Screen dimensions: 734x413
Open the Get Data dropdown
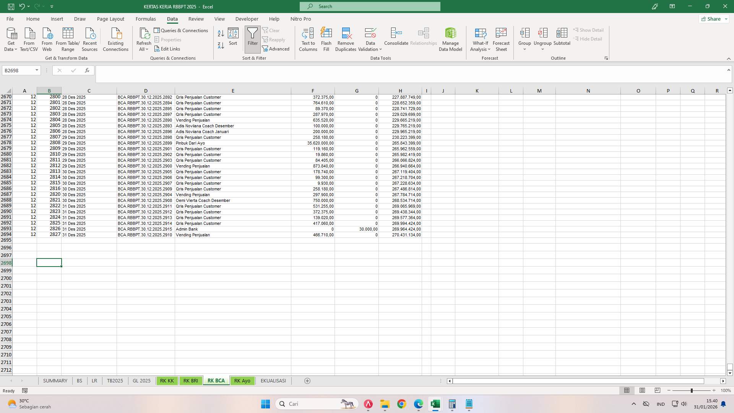click(11, 39)
